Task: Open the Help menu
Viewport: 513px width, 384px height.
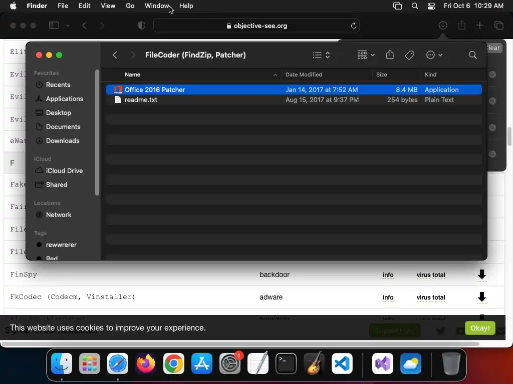Action: [186, 6]
